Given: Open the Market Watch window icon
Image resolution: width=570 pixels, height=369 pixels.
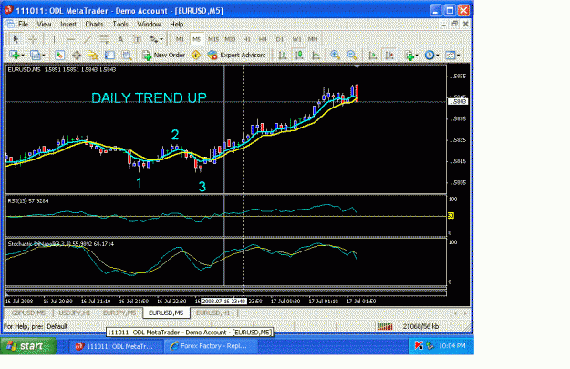Looking at the screenshot, I should tap(59, 56).
